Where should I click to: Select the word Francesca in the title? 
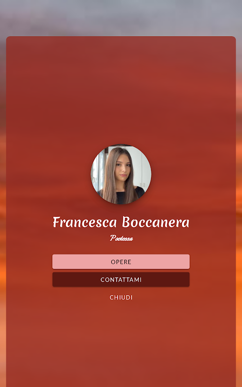85,222
